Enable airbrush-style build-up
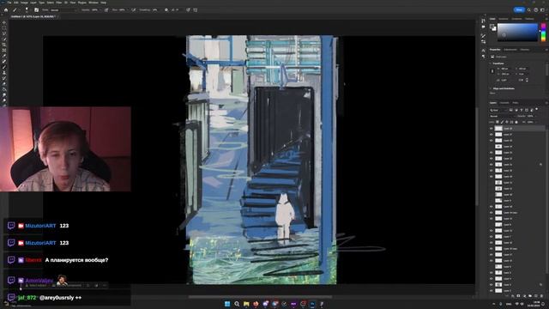549x309 pixels. click(134, 9)
